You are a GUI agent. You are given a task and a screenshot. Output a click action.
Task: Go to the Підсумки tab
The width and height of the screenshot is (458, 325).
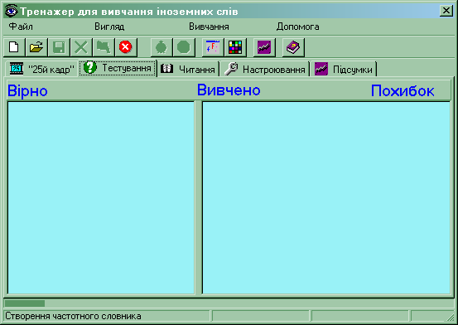click(x=344, y=69)
